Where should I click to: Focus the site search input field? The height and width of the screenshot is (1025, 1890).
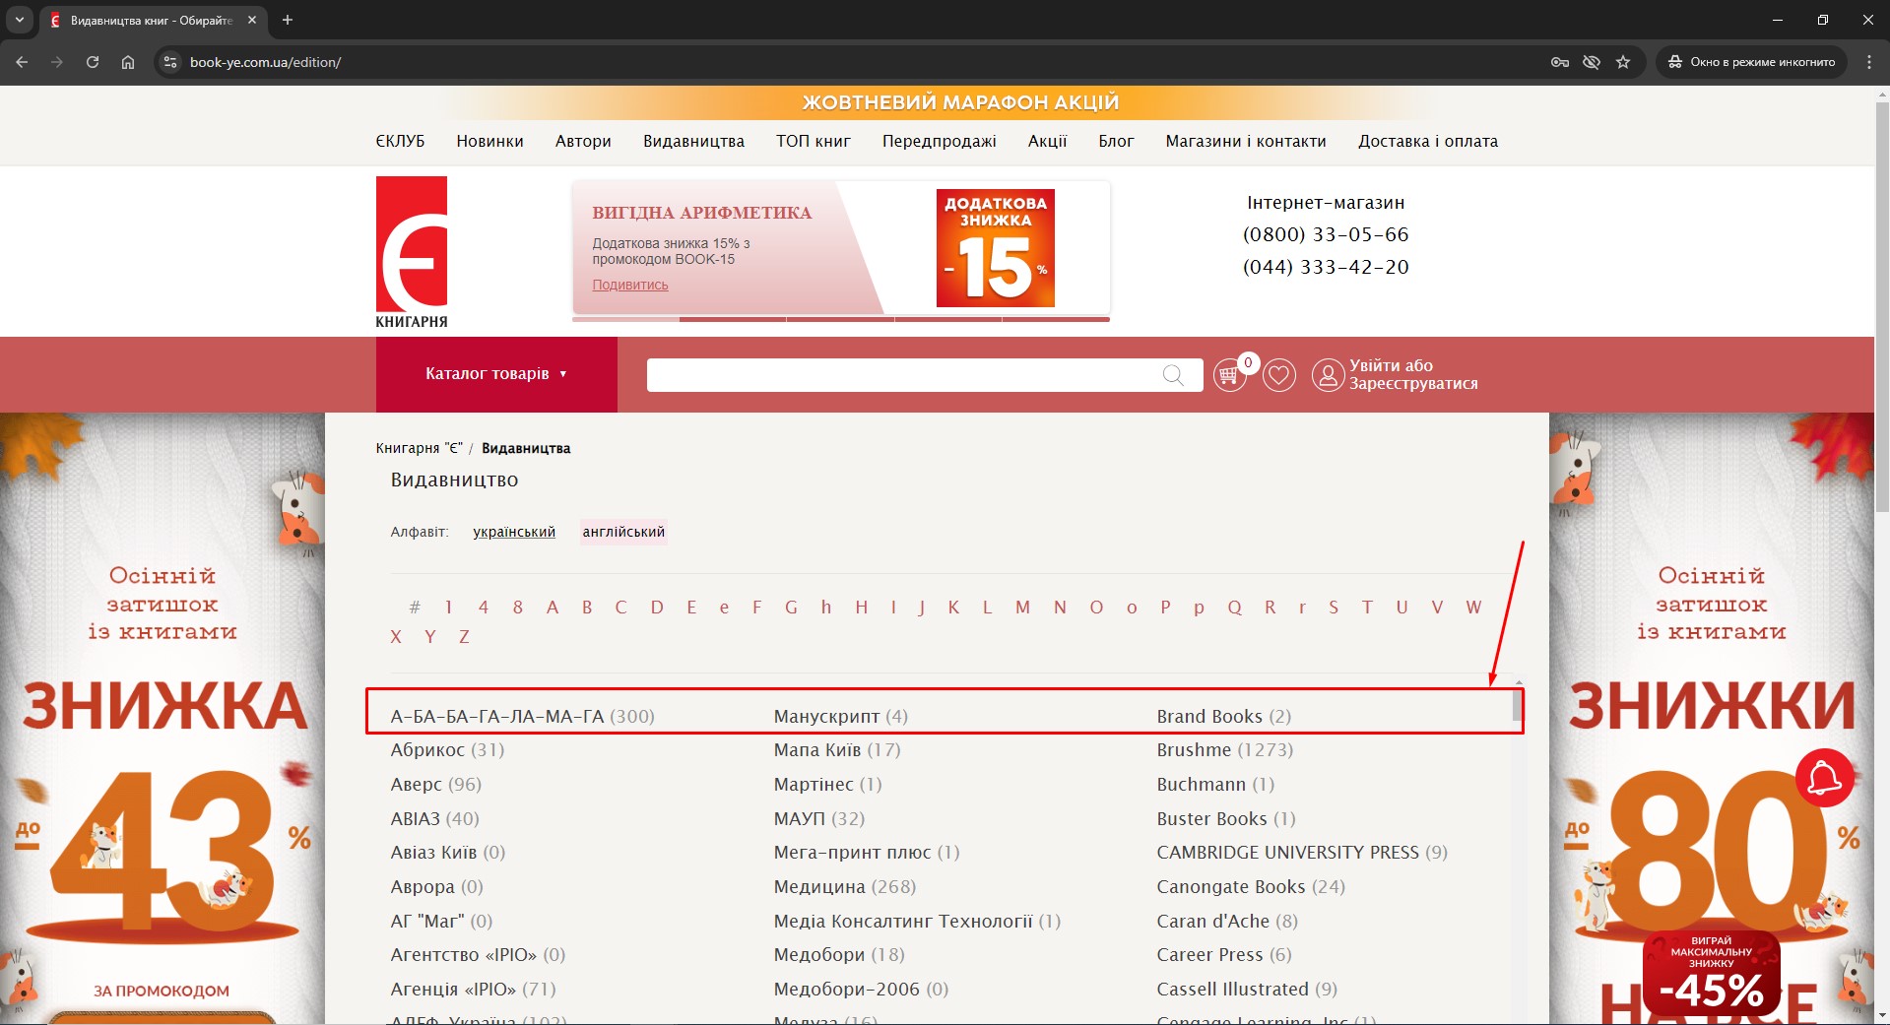pyautogui.click(x=901, y=375)
